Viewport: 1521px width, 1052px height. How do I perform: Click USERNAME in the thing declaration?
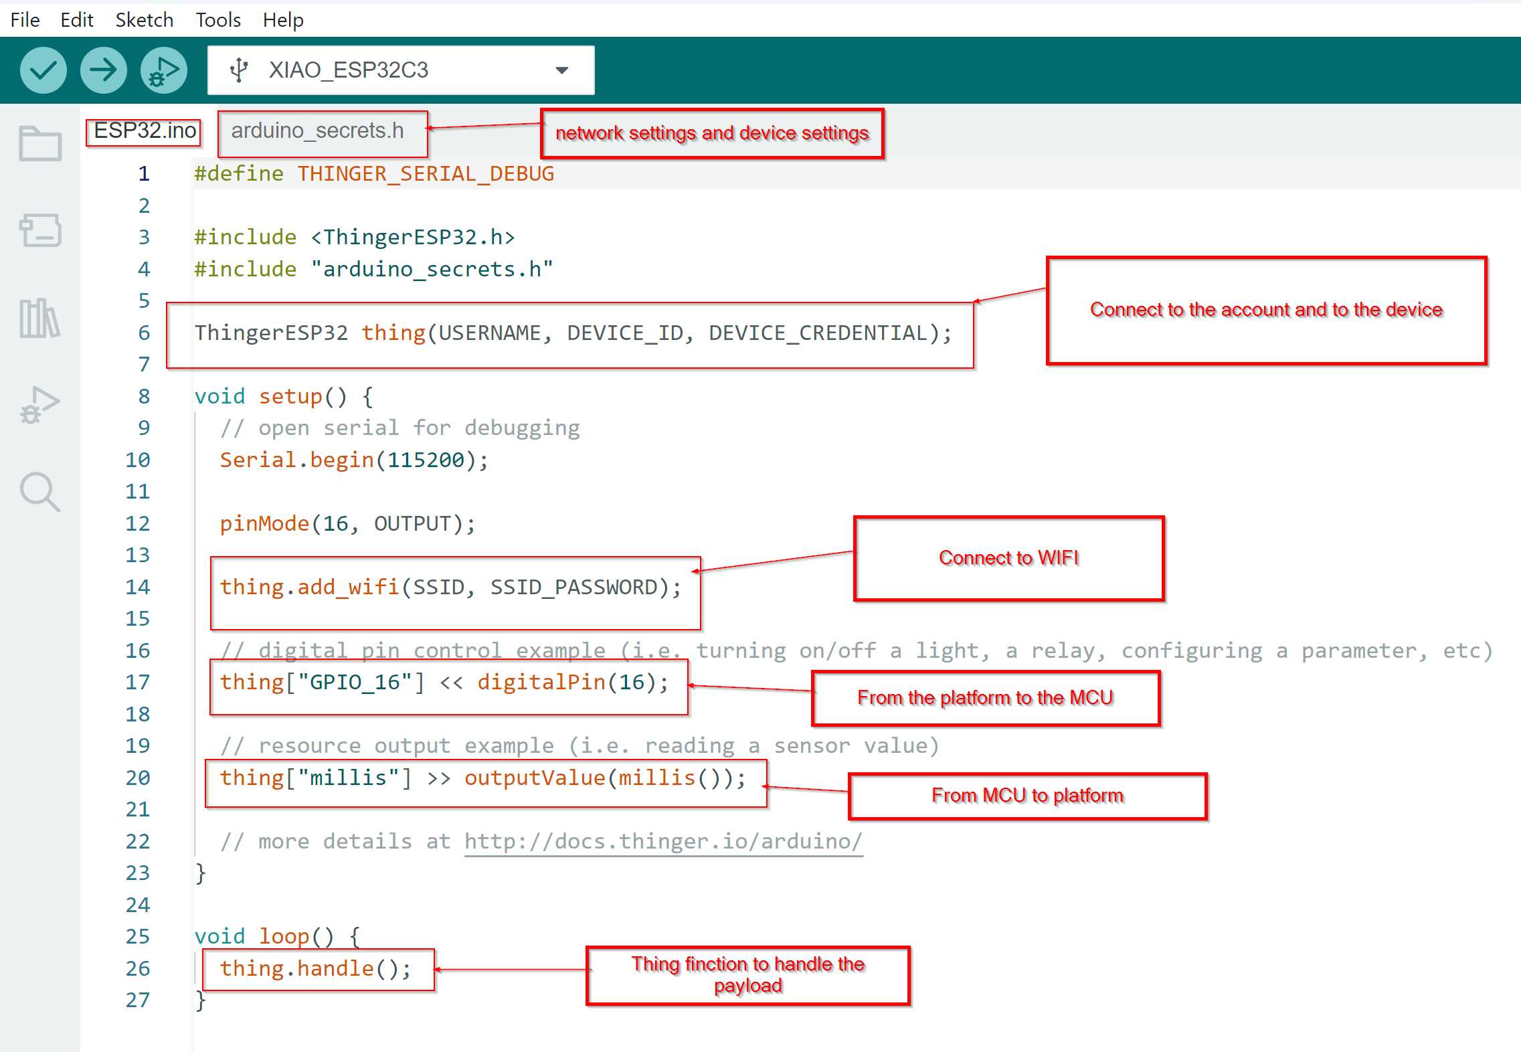pos(490,333)
